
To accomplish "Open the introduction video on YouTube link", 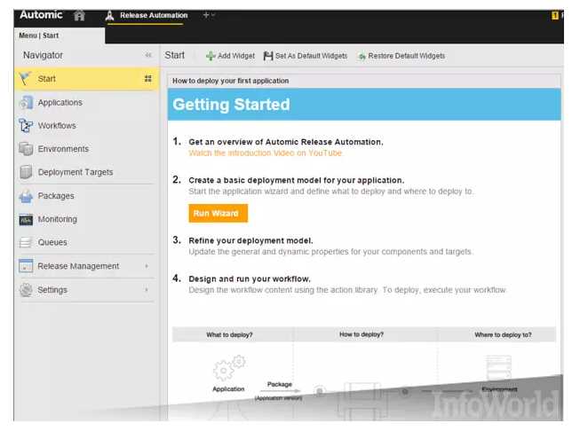I will coord(266,153).
